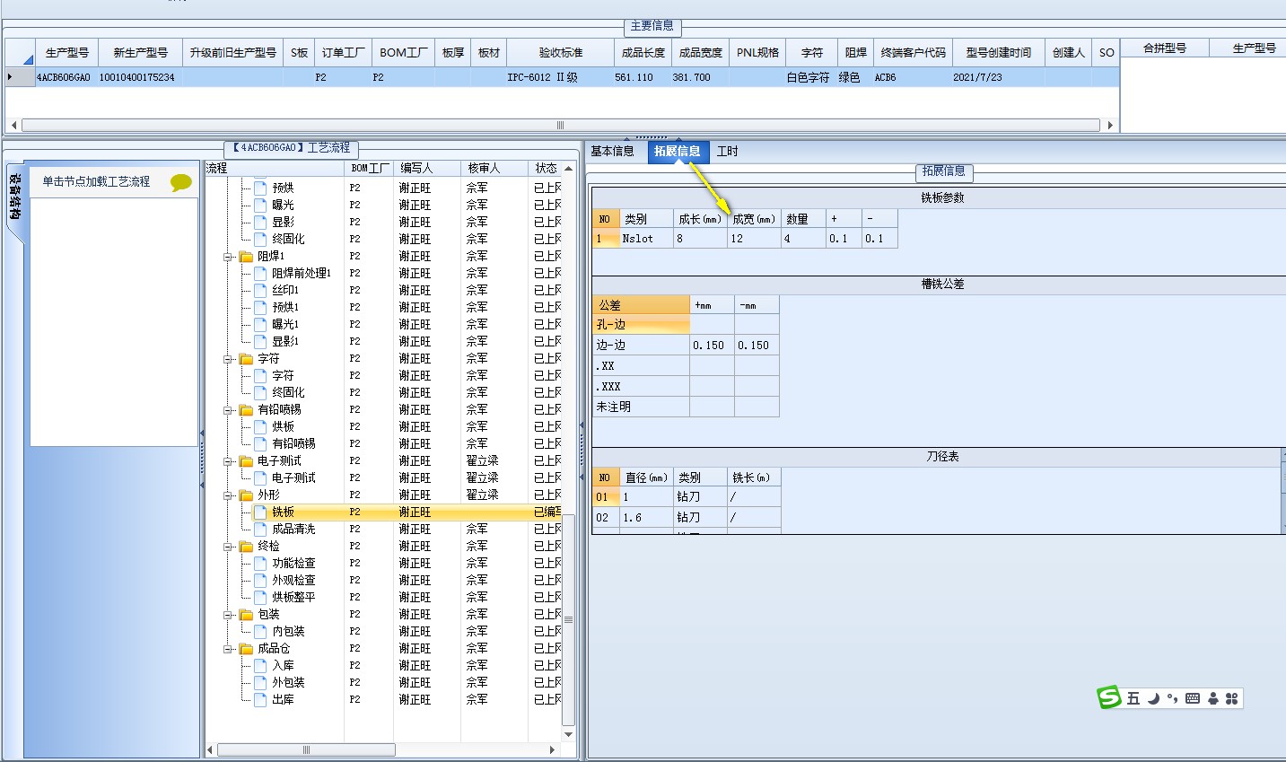Click the green Sogou S input method logo
The image size is (1286, 762).
1110,697
